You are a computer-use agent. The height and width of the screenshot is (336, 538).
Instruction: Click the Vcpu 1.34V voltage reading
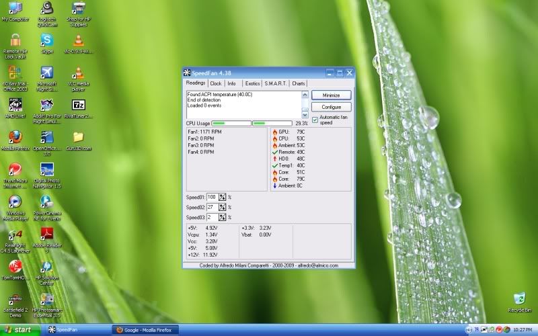(x=203, y=235)
